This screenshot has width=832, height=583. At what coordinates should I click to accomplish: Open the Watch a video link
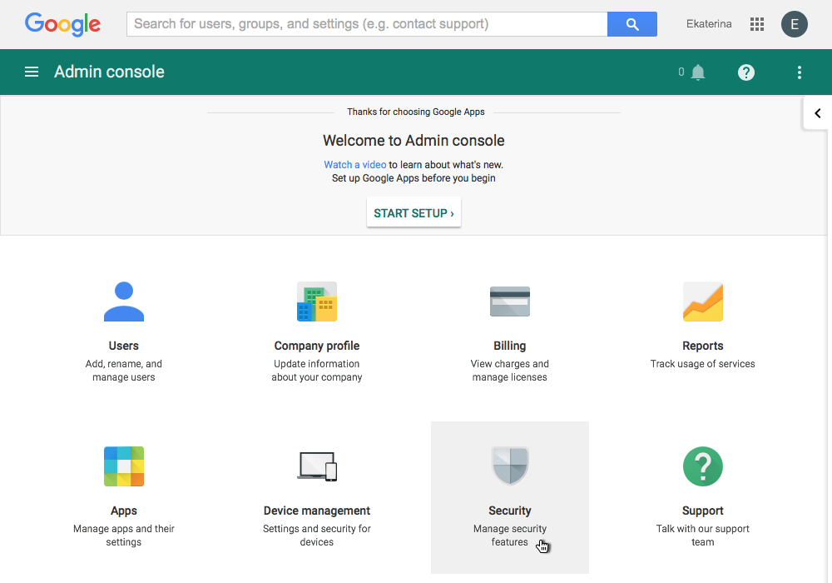(354, 164)
